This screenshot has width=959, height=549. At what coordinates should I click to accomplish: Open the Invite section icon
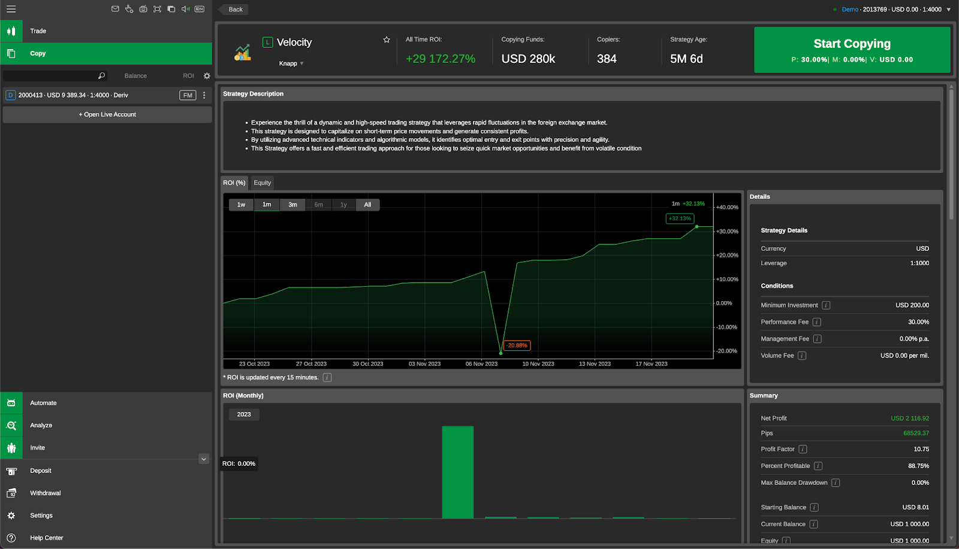click(11, 447)
